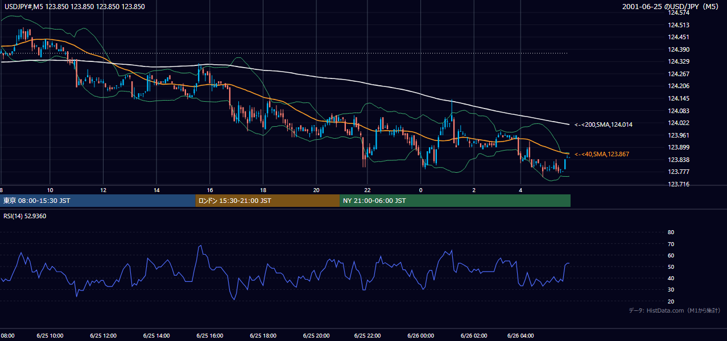727x341 pixels.
Task: Click price level 123.899 on the axis
Action: pos(679,147)
